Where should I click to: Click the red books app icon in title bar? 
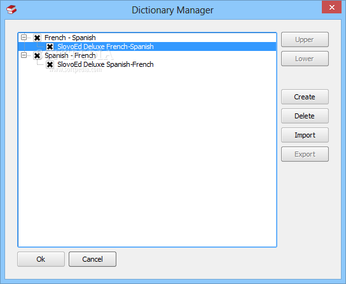click(11, 10)
